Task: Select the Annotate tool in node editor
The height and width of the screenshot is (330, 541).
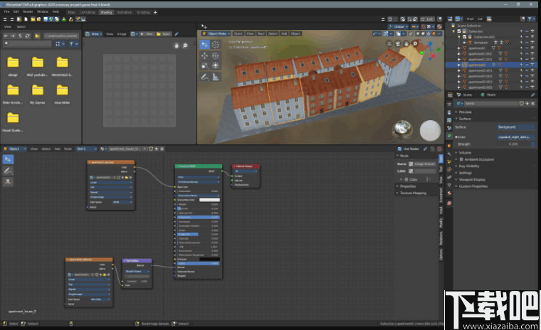Action: pyautogui.click(x=8, y=171)
